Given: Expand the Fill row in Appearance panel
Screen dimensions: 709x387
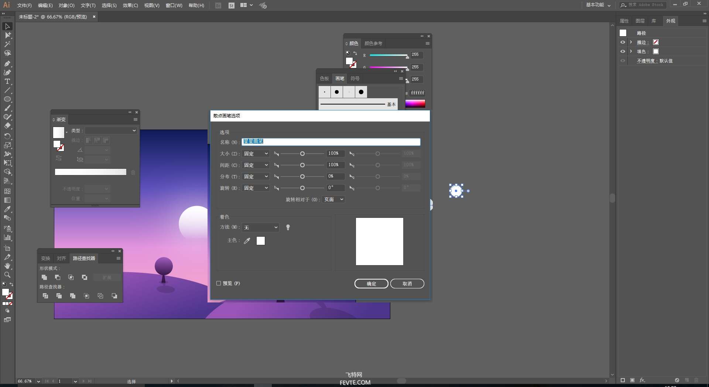Looking at the screenshot, I should point(631,52).
